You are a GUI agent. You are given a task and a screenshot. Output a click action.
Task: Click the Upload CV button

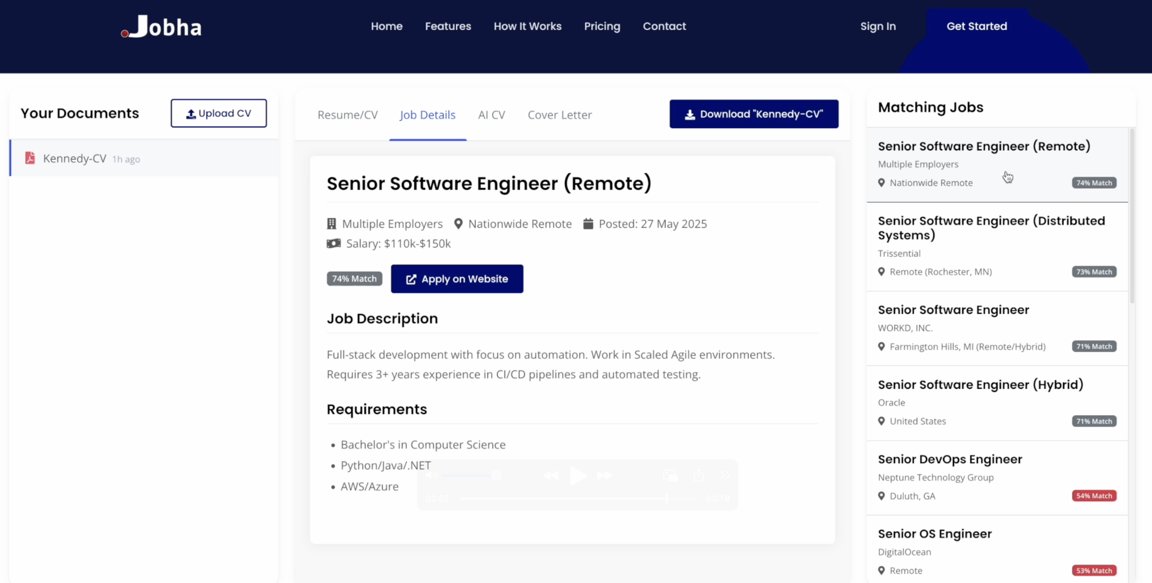click(219, 113)
